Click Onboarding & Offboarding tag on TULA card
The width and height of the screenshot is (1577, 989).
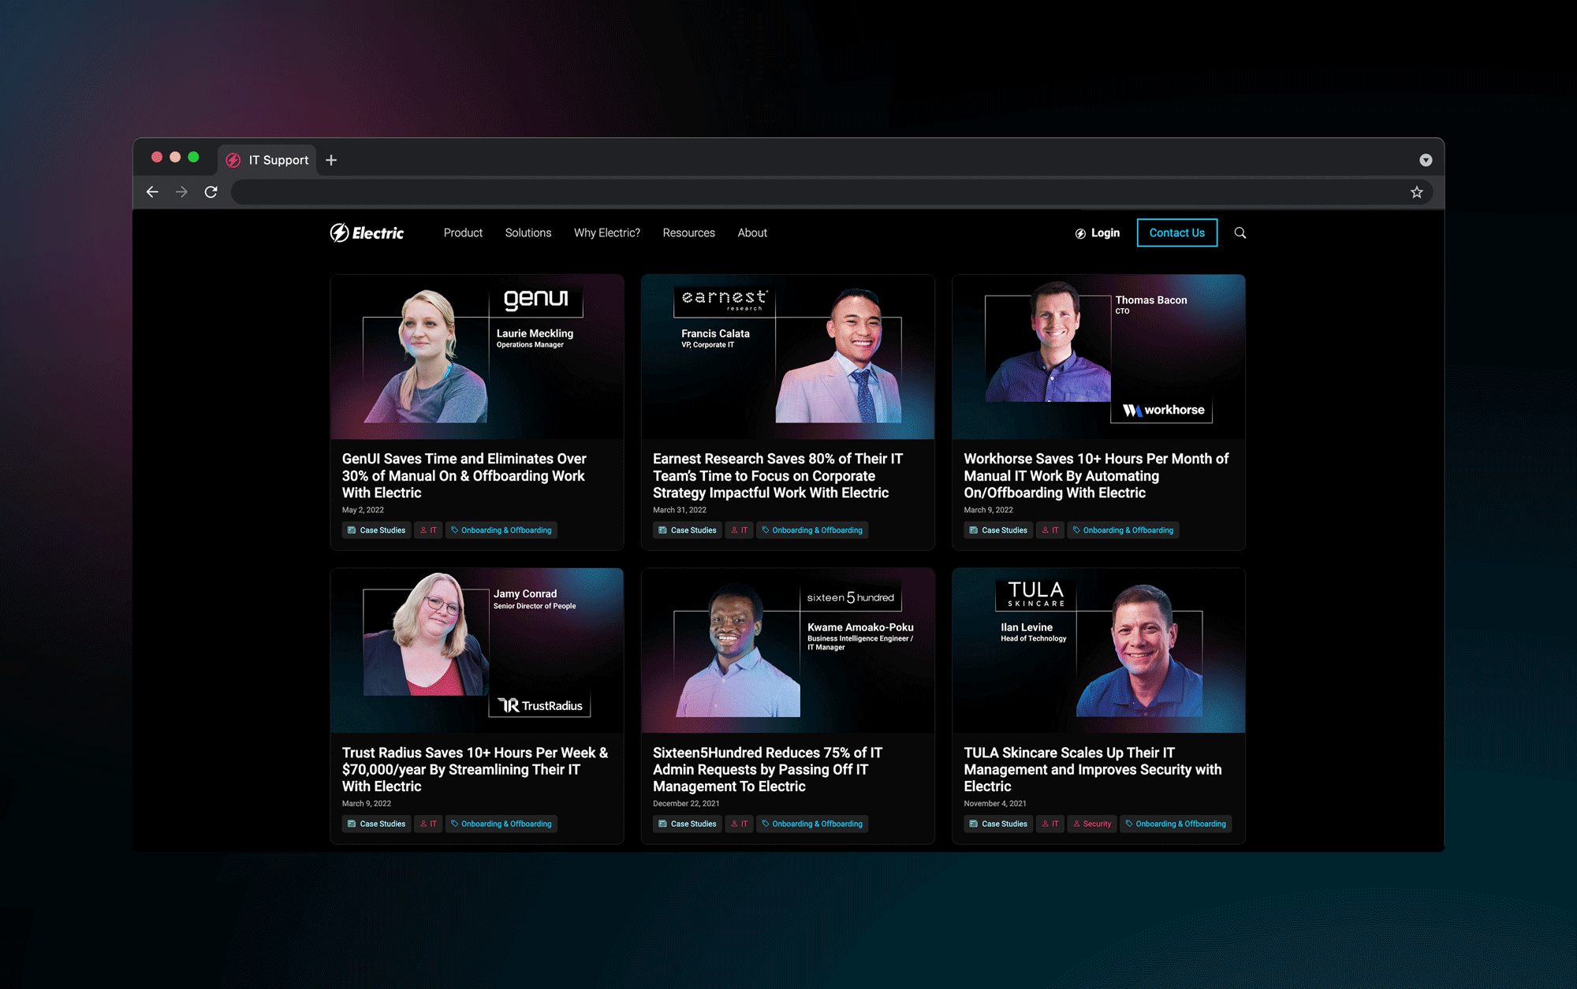point(1176,824)
